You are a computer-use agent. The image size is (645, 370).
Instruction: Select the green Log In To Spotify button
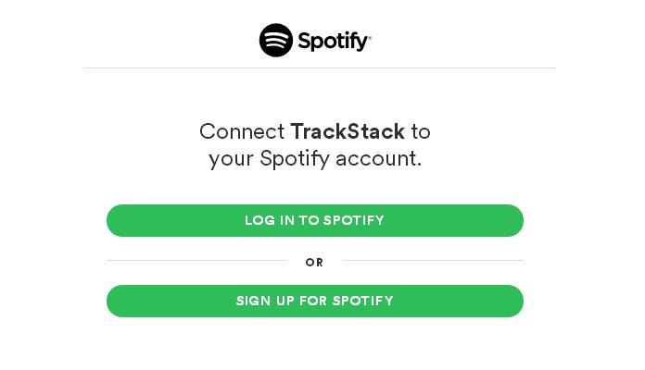point(315,220)
